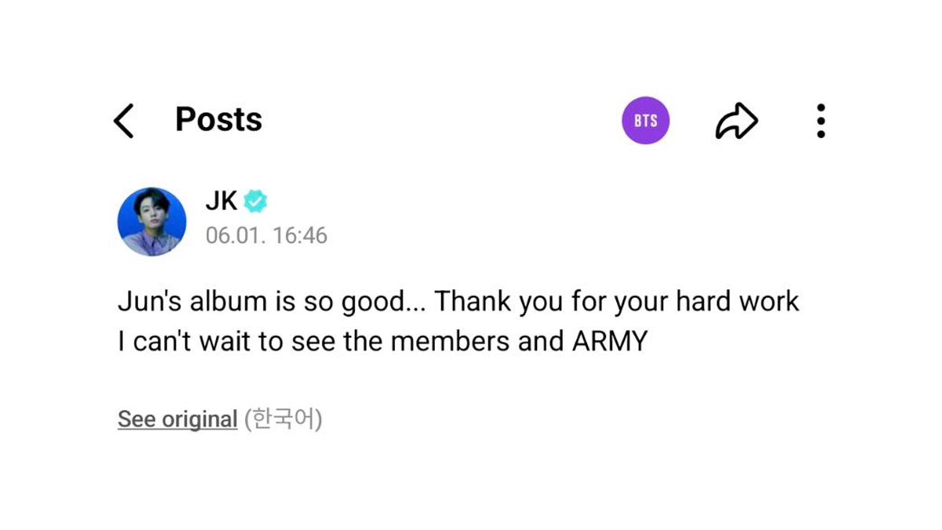Go back using the left arrow
The height and width of the screenshot is (530, 942).
coord(124,121)
